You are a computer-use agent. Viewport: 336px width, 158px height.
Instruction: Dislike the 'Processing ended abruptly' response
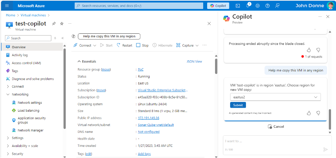pyautogui.click(x=318, y=50)
